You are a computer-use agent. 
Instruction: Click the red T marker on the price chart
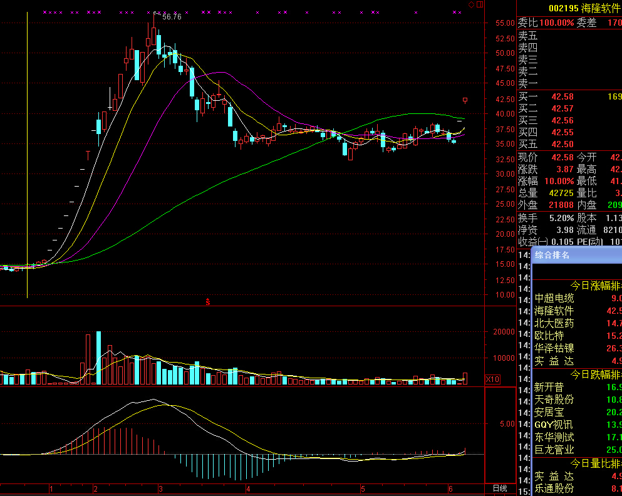tap(88, 155)
